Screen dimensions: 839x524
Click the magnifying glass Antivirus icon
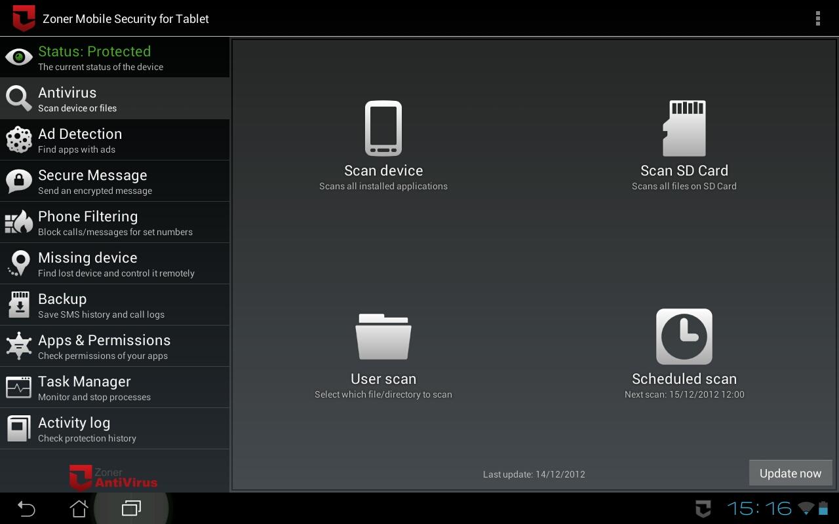(19, 98)
